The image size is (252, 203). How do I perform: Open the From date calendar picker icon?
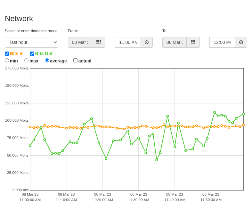coord(99,42)
